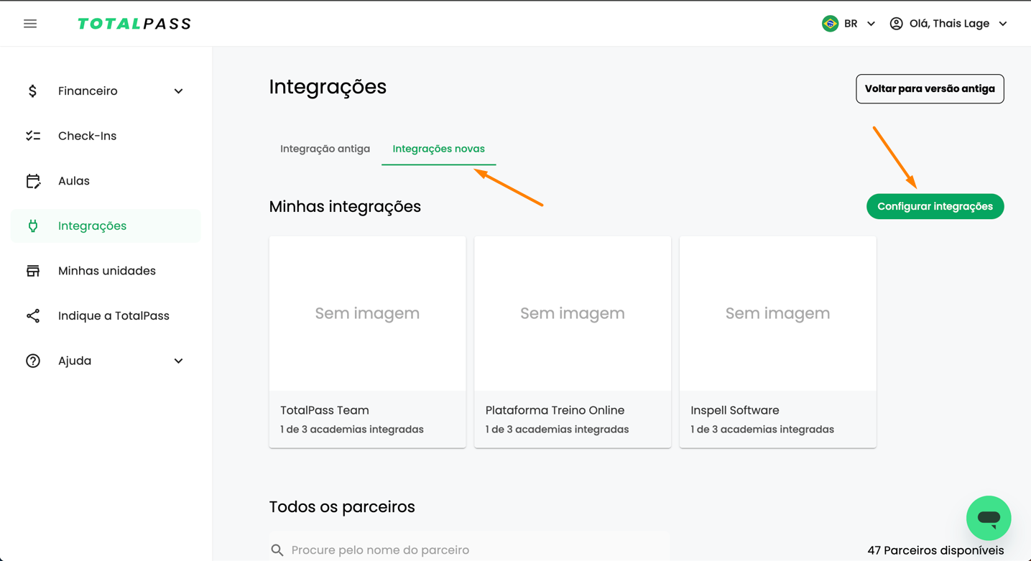Open the chat support bubble
The width and height of the screenshot is (1031, 561).
(989, 518)
